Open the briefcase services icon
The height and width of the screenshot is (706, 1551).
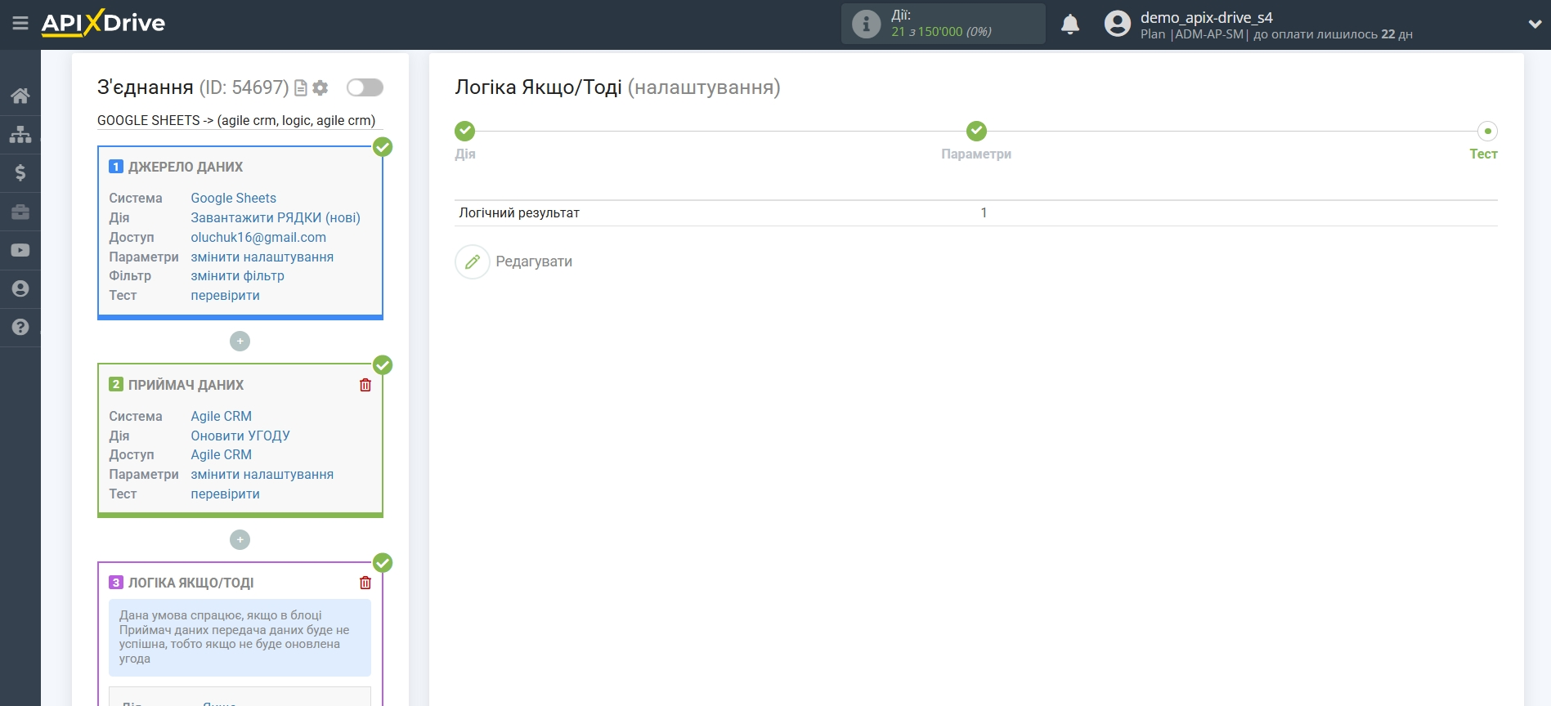[20, 212]
